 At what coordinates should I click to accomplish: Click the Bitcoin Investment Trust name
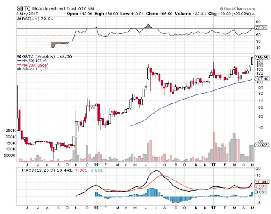[54, 8]
